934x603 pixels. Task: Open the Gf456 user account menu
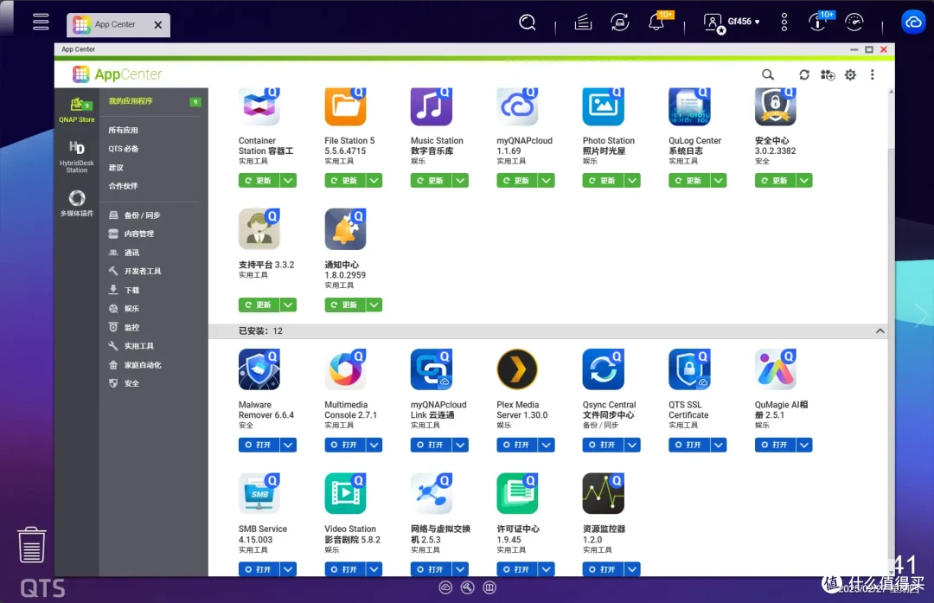[x=732, y=22]
